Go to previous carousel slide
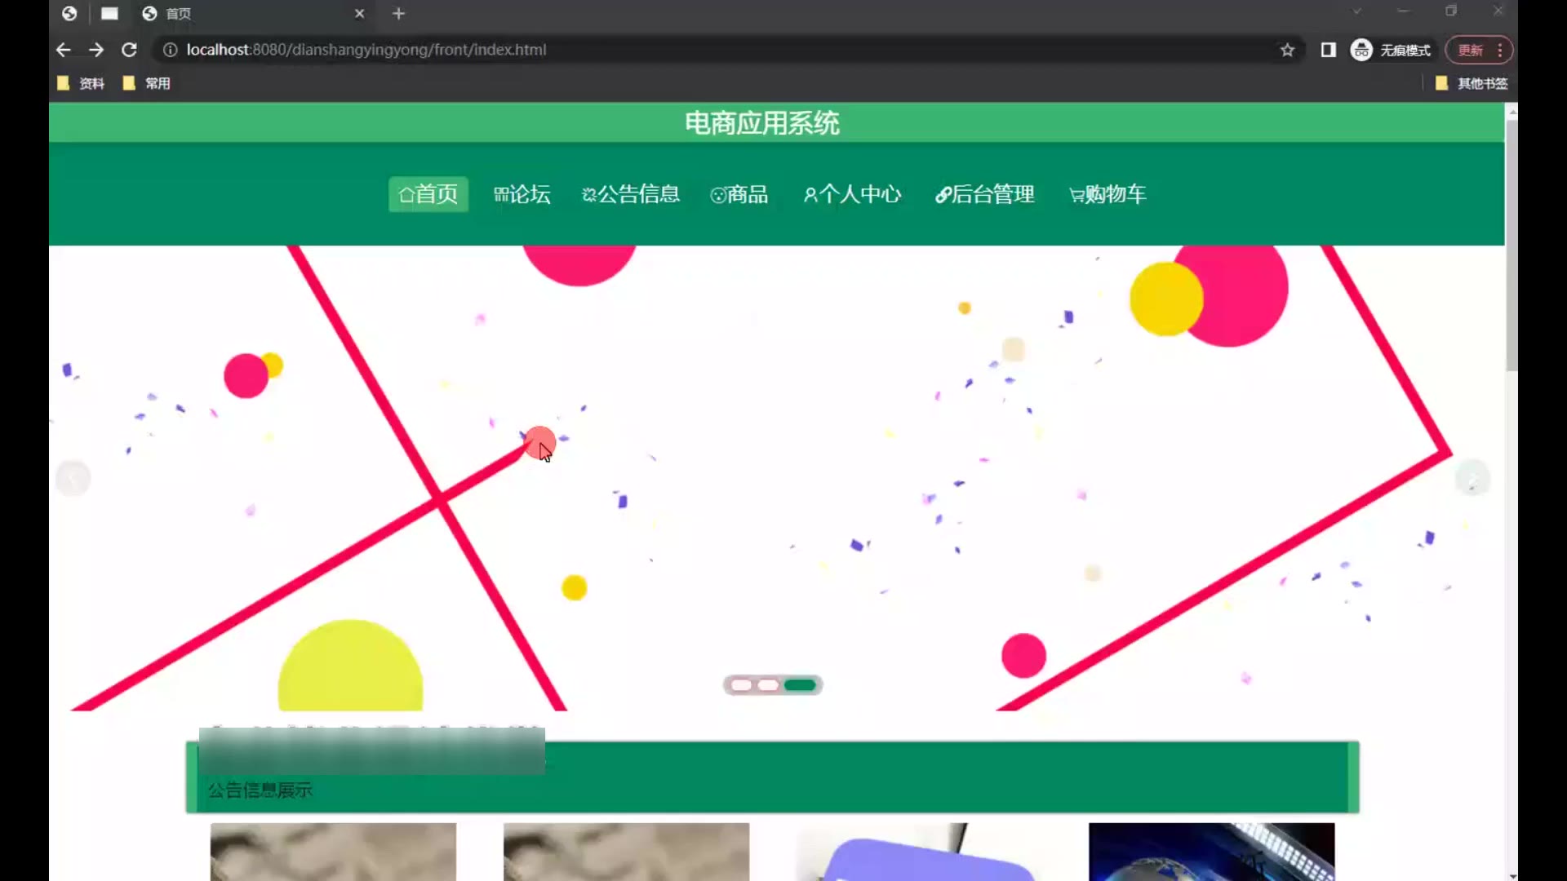Viewport: 1567px width, 881px height. click(73, 478)
